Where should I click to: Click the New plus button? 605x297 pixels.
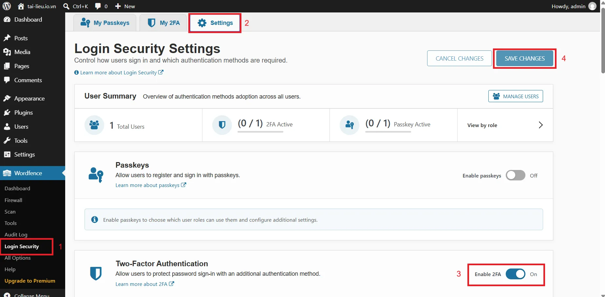tap(125, 6)
